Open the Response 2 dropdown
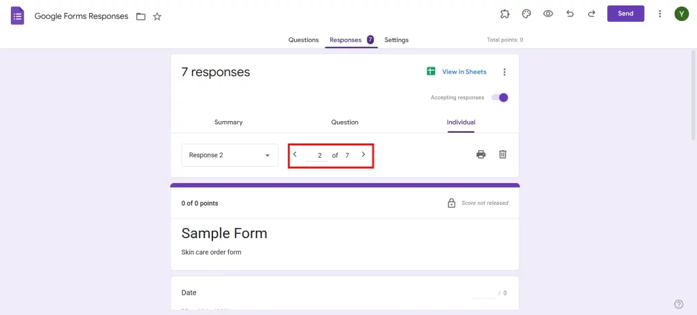697x315 pixels. [230, 155]
